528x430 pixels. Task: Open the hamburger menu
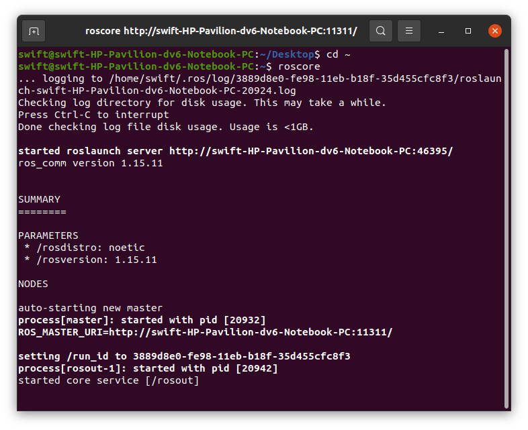pyautogui.click(x=409, y=31)
